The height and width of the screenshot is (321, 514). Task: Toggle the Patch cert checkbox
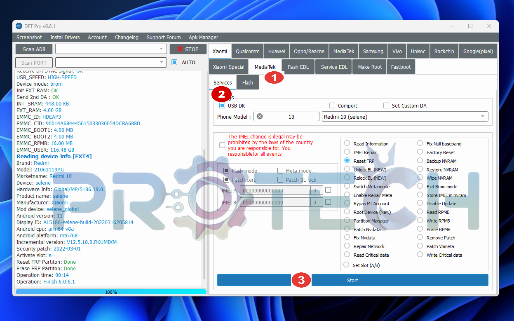click(x=226, y=180)
